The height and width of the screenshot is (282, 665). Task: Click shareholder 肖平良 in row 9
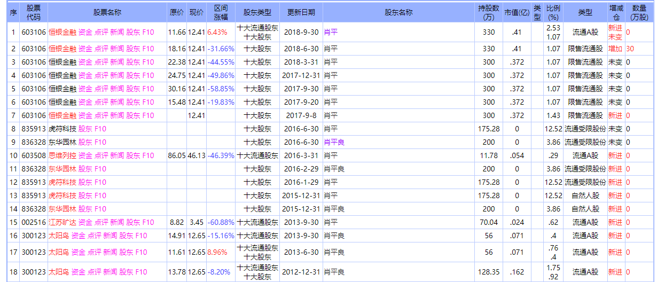(334, 142)
